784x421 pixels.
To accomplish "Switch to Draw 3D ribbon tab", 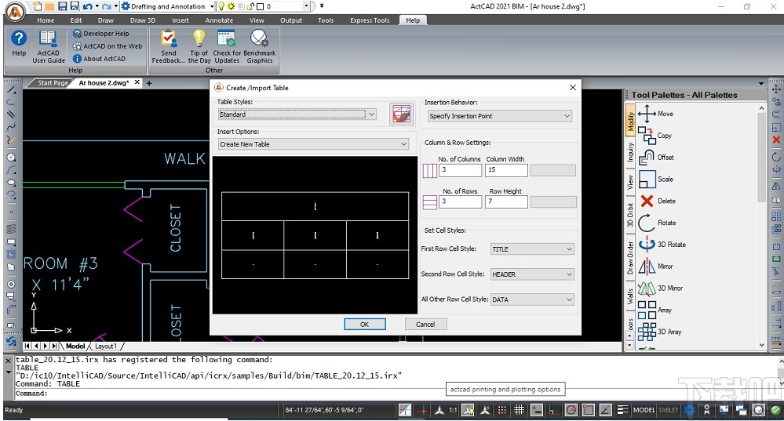I will click(143, 20).
